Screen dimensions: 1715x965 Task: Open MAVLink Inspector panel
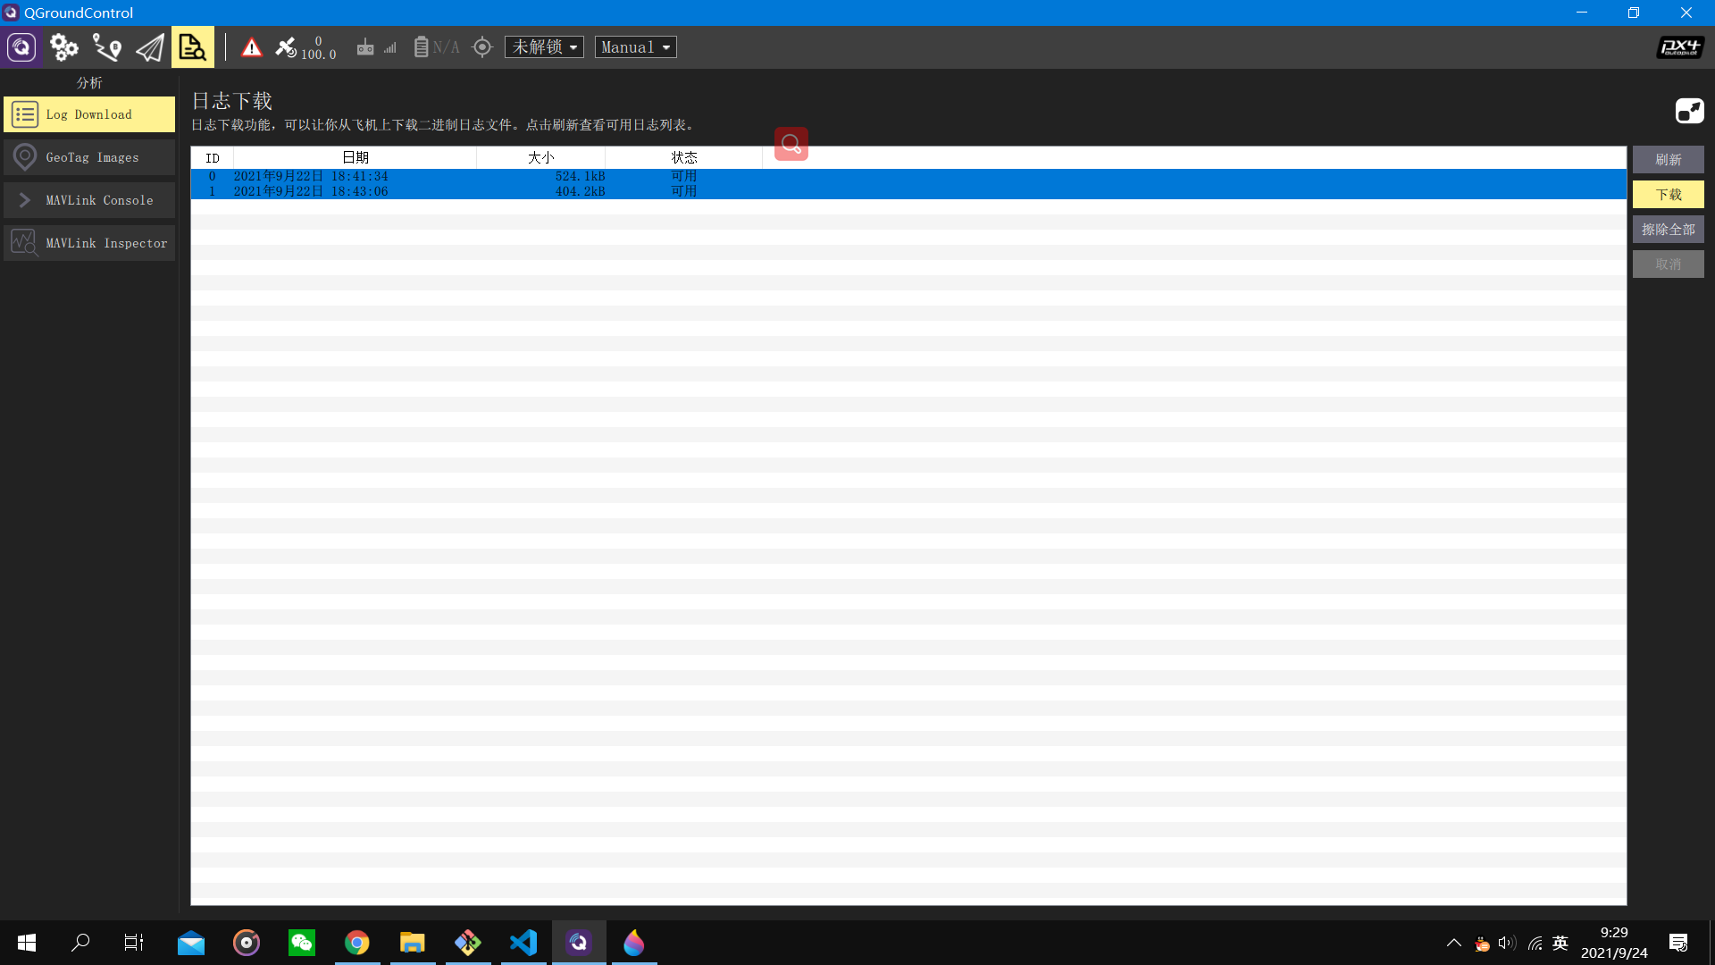[x=91, y=243]
